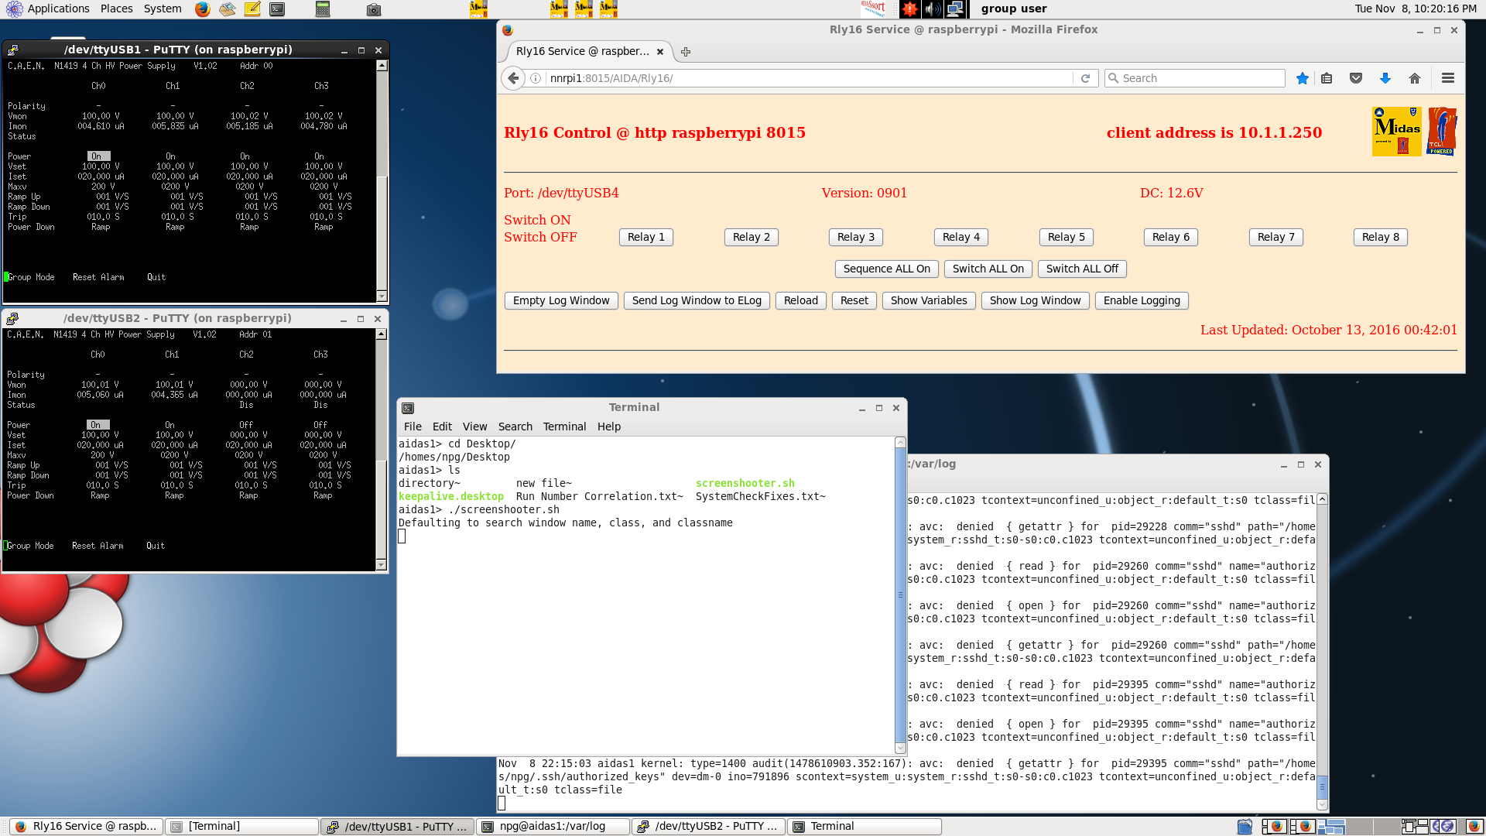Open the Firefox hamburger menu
1486x836 pixels.
click(1448, 78)
